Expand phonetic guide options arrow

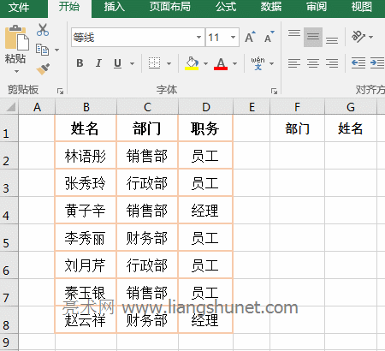coord(271,63)
